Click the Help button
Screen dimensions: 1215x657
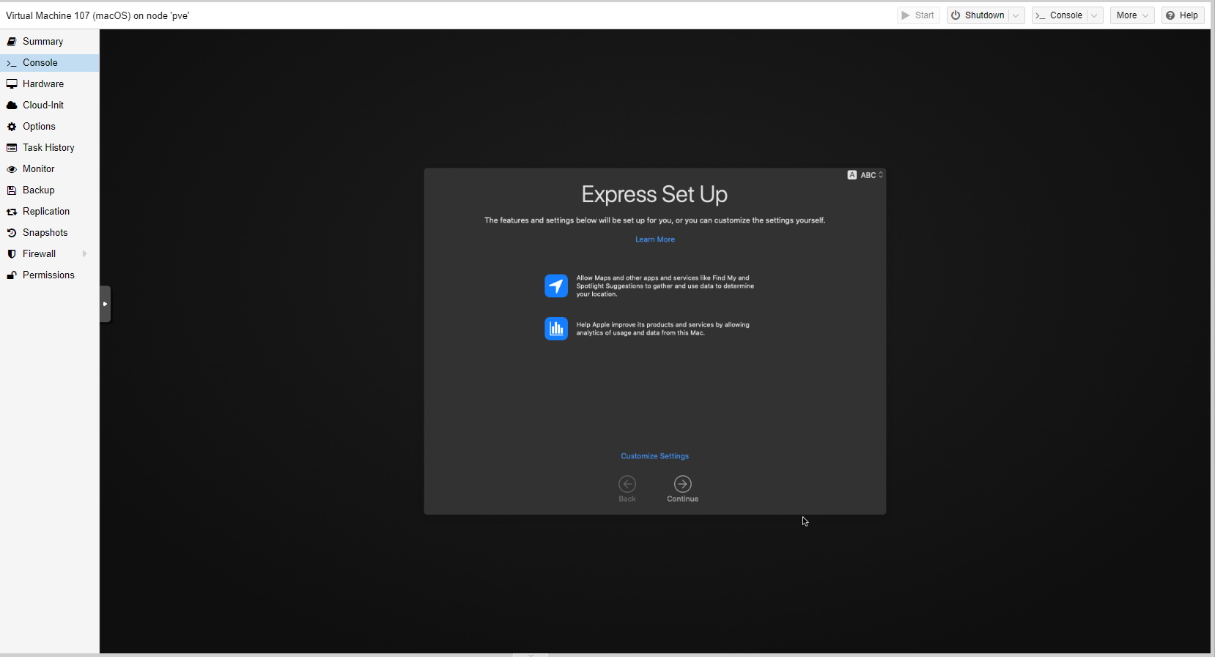[x=1182, y=15]
